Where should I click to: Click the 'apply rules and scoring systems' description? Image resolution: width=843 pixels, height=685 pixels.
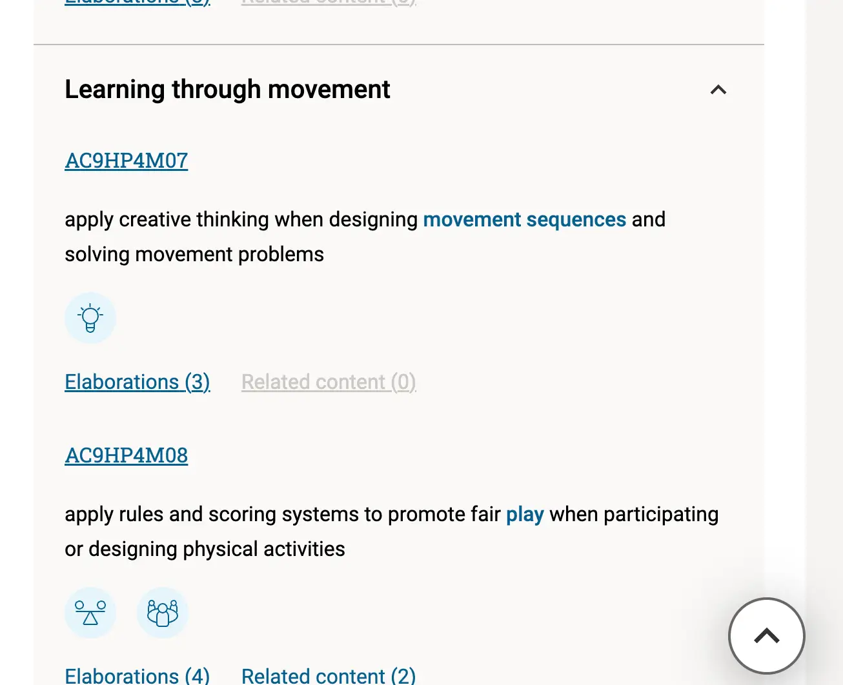coord(283,515)
